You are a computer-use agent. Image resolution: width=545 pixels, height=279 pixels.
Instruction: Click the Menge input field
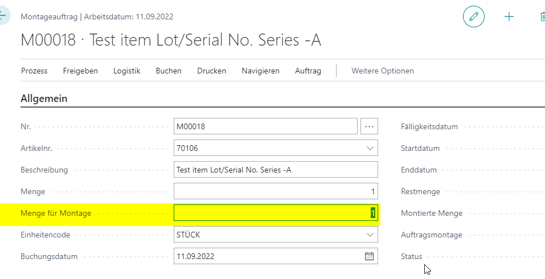tap(276, 191)
